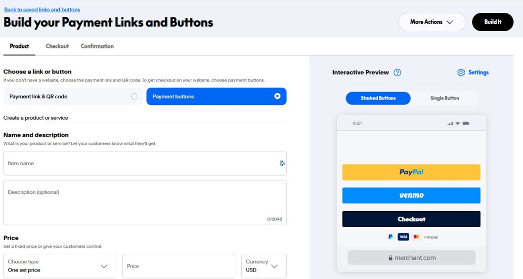This screenshot has height=279, width=523.
Task: Go back to saved links and buttons
Action: coord(42,9)
